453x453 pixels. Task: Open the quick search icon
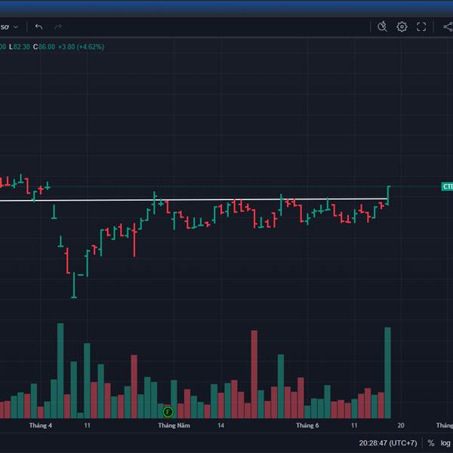(x=382, y=26)
